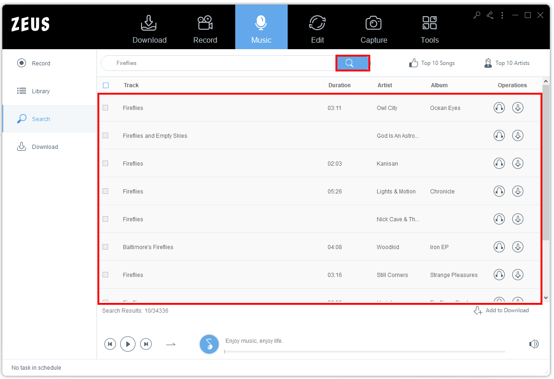
Task: Toggle the volume speaker icon
Action: pyautogui.click(x=534, y=344)
